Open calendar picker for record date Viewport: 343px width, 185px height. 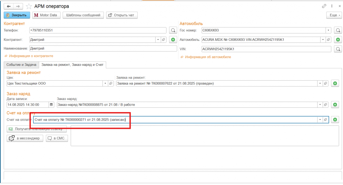[51, 105]
